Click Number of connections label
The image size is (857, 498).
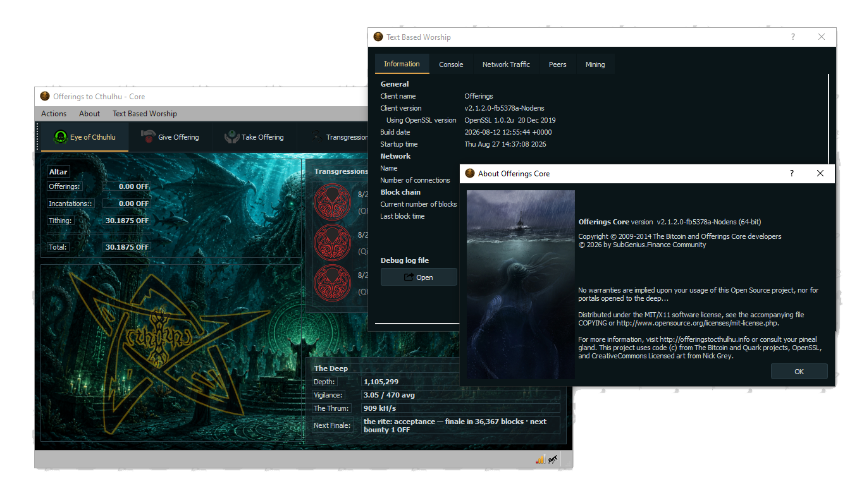pyautogui.click(x=415, y=180)
